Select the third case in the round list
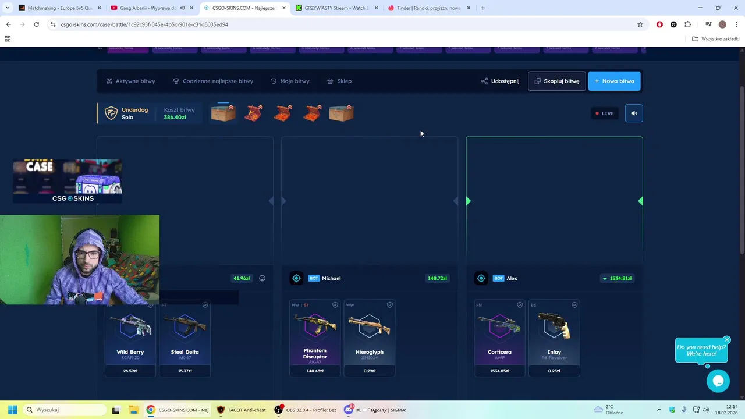The image size is (745, 419). click(x=283, y=112)
